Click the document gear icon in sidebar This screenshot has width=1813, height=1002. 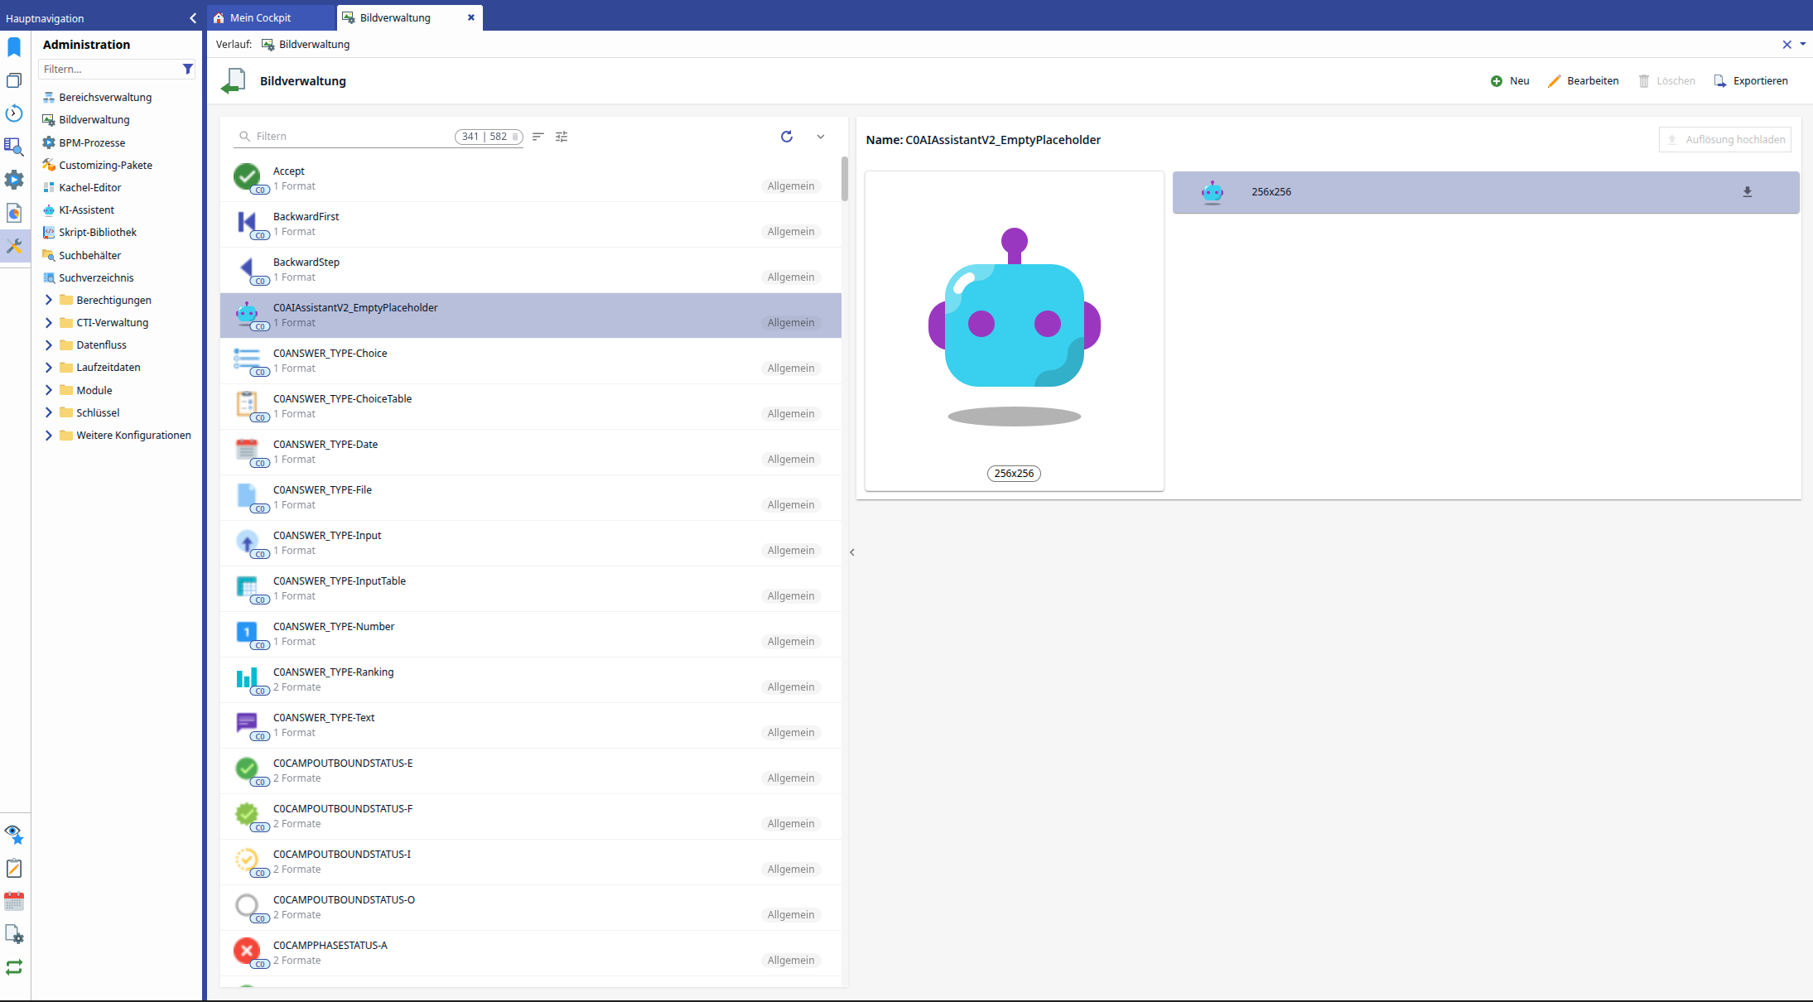14,934
